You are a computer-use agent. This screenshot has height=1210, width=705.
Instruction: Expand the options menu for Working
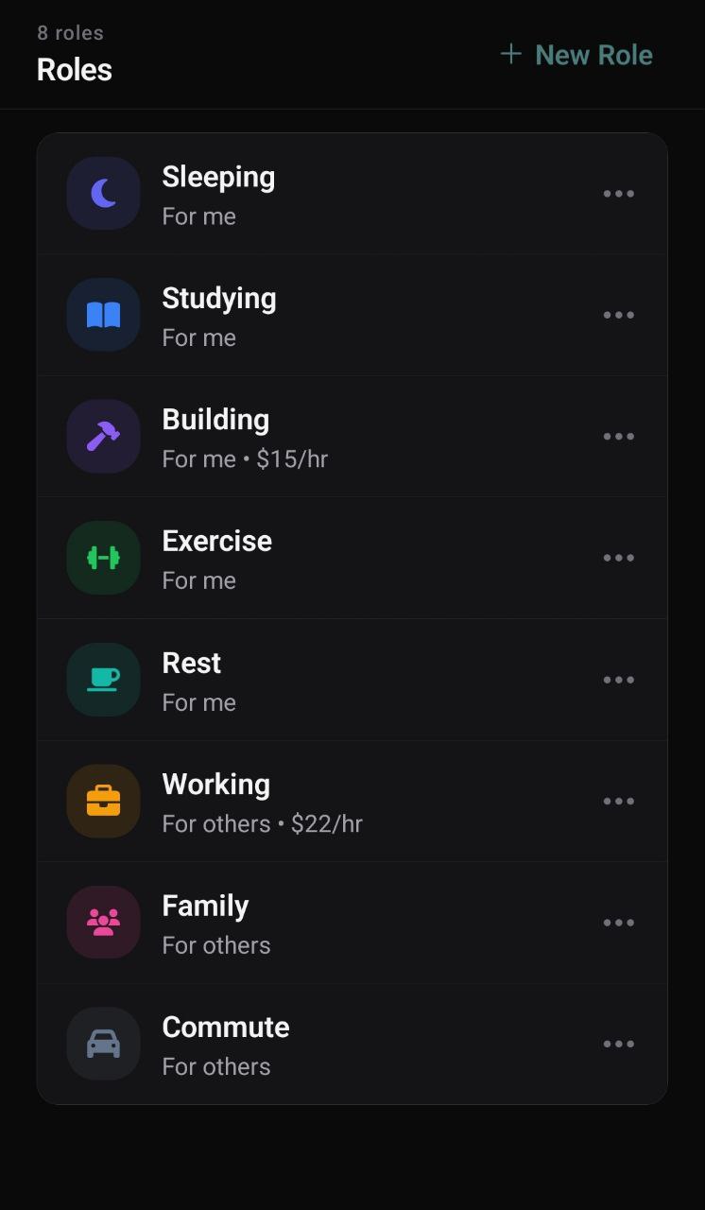click(x=618, y=801)
